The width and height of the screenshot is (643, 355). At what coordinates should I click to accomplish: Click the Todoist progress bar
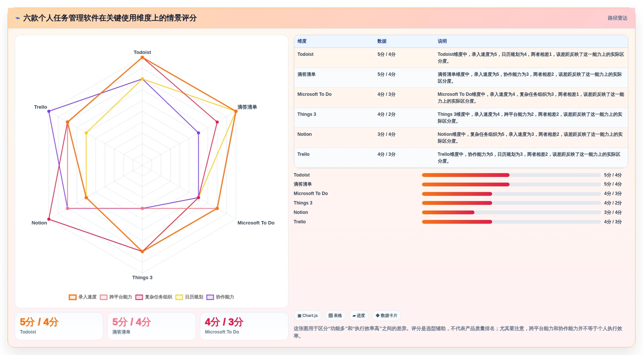point(511,175)
